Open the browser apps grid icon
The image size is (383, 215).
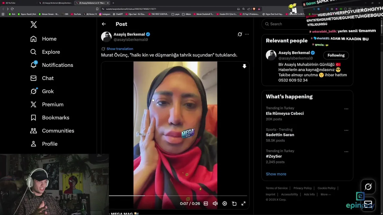(3, 14)
